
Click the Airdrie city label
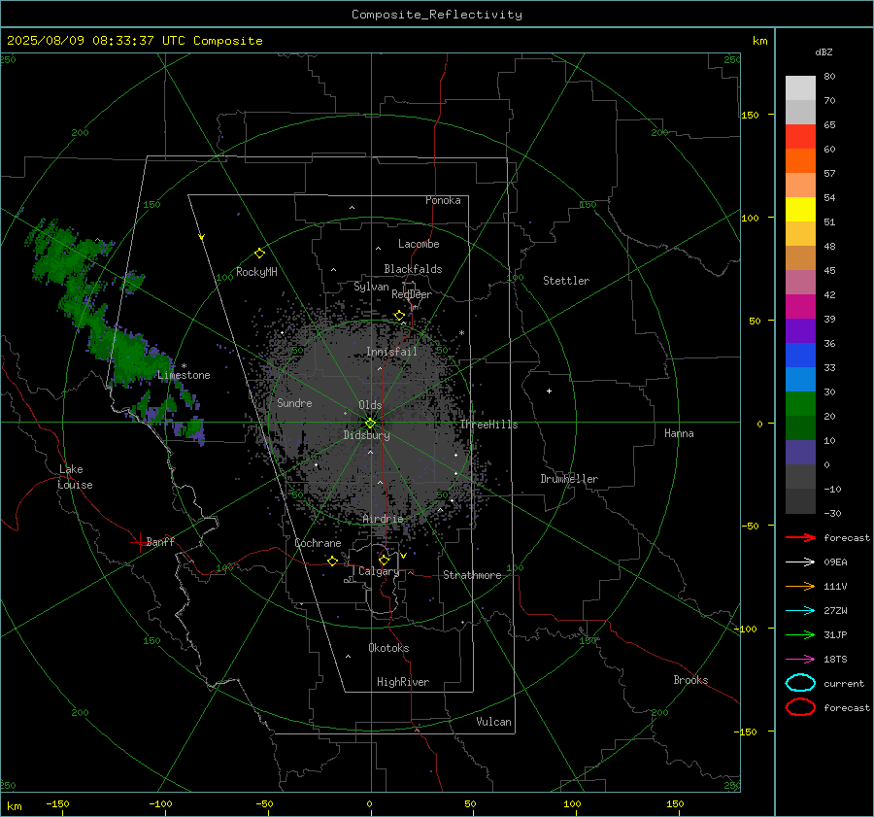[383, 519]
